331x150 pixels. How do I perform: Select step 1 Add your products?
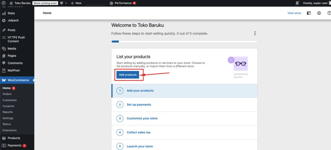point(185,91)
